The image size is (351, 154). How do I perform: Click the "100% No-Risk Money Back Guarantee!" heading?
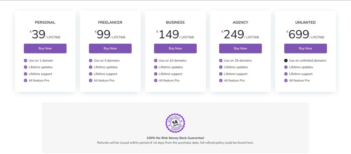[175, 138]
